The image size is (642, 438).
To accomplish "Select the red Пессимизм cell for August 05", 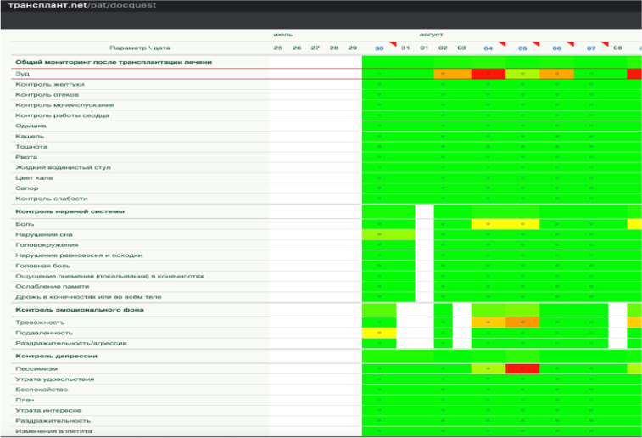I will click(522, 369).
